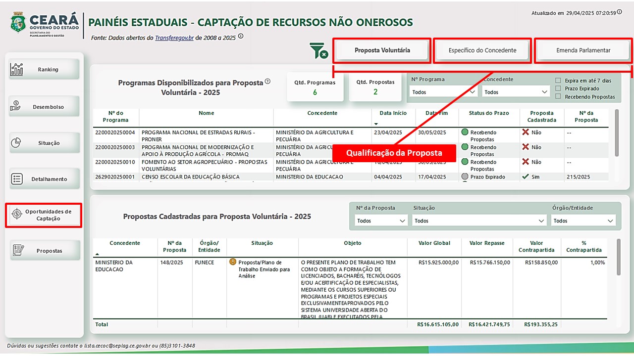Switch to the Proposta Voluntária tab

click(382, 50)
